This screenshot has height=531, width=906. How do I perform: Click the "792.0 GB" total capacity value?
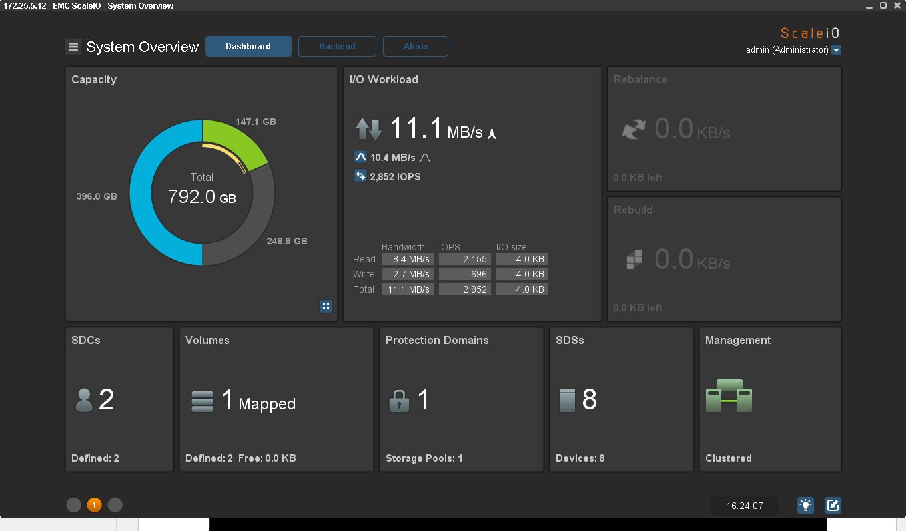(x=202, y=197)
